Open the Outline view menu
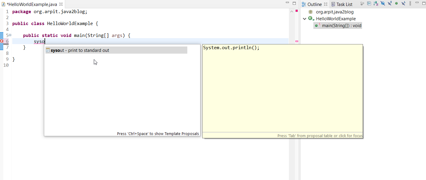This screenshot has height=180, width=426. [x=410, y=4]
